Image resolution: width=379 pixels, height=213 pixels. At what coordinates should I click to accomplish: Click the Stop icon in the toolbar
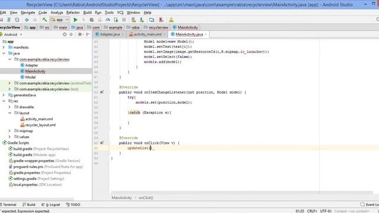tap(124, 20)
